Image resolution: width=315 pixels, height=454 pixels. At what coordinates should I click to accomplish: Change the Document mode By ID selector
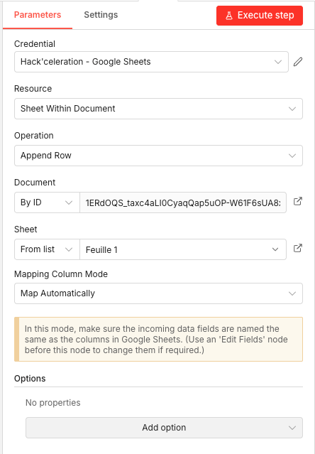(47, 202)
